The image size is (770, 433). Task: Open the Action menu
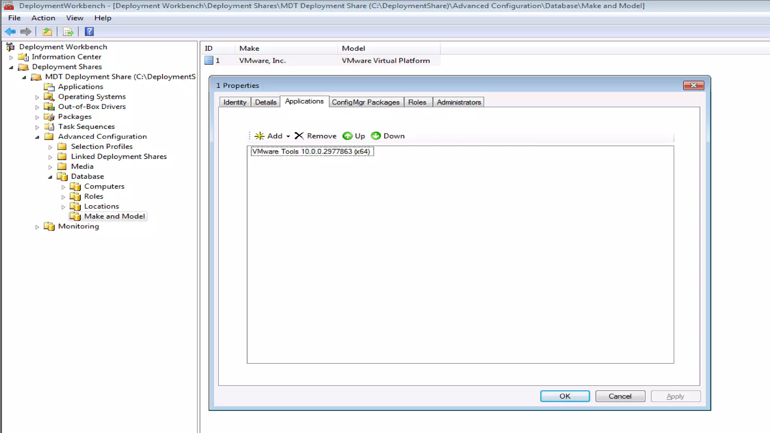point(43,18)
